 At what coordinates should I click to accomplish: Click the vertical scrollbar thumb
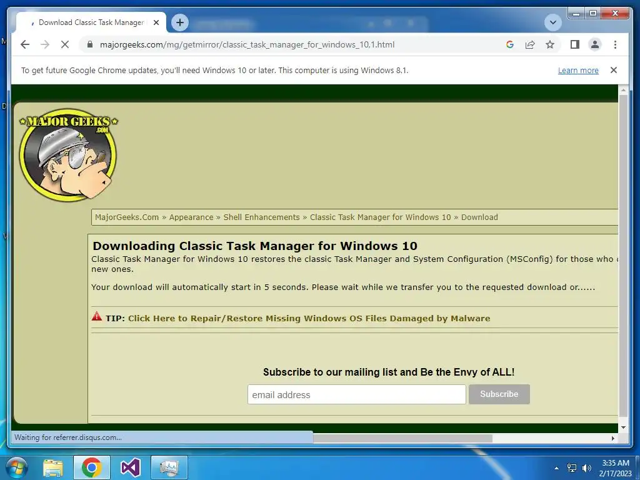pyautogui.click(x=623, y=255)
